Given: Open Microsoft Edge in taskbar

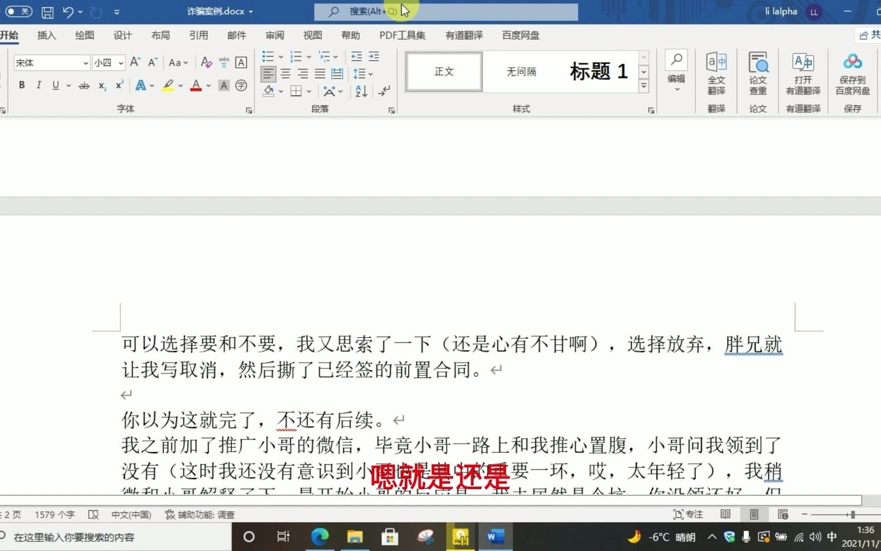Looking at the screenshot, I should (x=320, y=537).
